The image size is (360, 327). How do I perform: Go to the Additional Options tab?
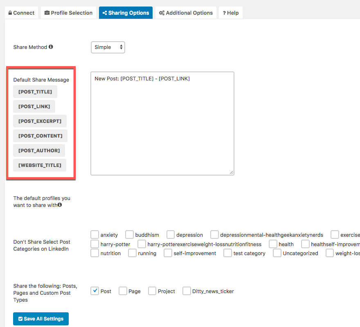point(186,13)
